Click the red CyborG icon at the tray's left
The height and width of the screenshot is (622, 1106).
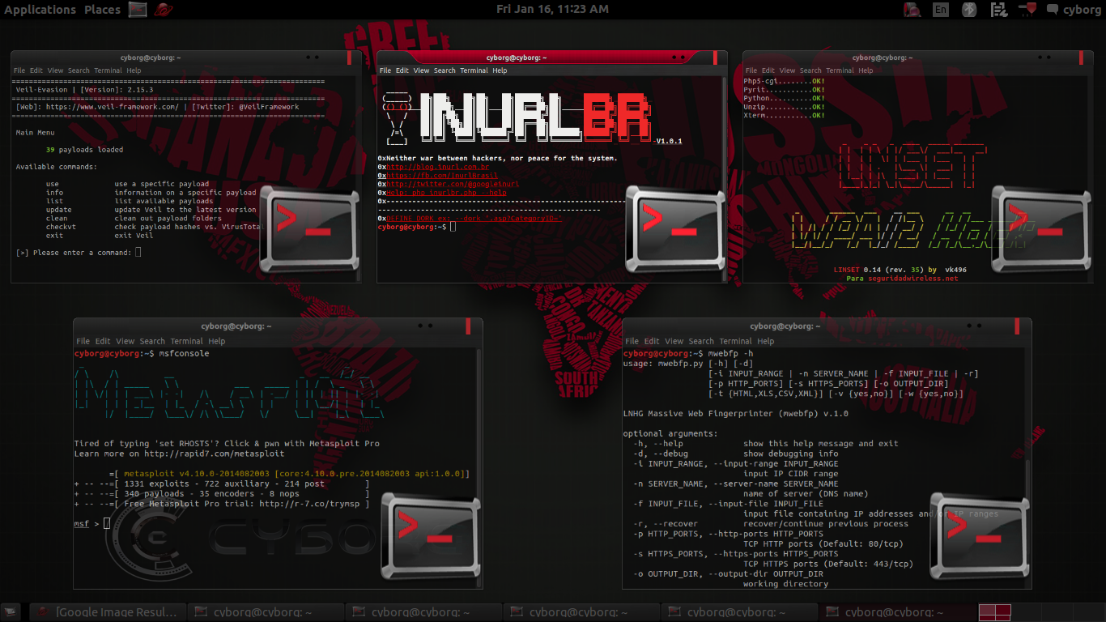(x=912, y=10)
